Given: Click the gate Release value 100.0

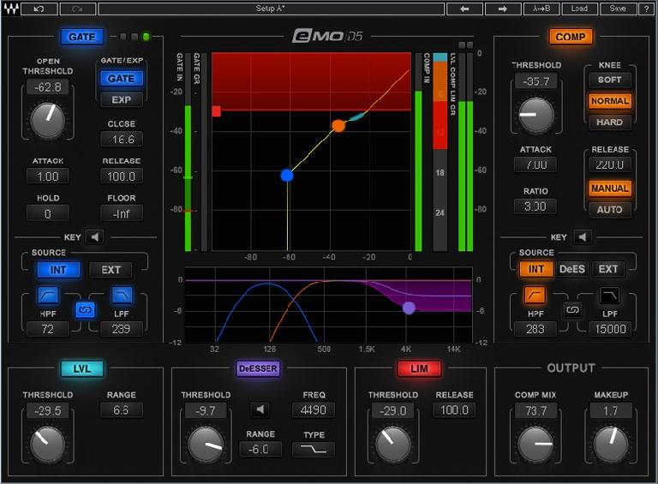Looking at the screenshot, I should (122, 176).
